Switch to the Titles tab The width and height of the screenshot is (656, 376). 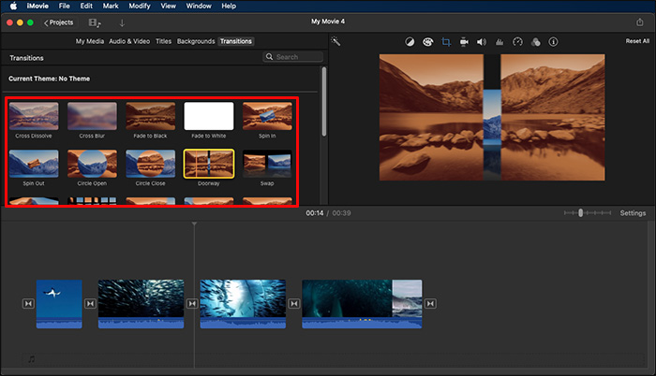pos(163,41)
